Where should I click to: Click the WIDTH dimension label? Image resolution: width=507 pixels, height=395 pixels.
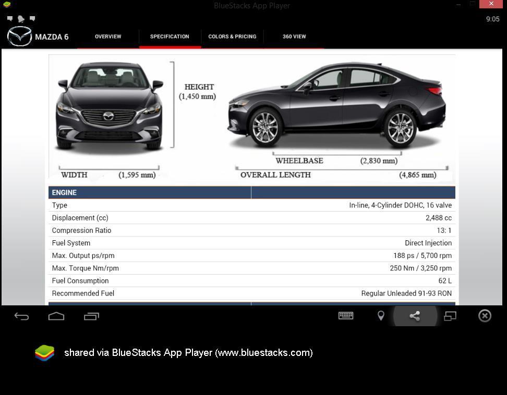point(75,175)
